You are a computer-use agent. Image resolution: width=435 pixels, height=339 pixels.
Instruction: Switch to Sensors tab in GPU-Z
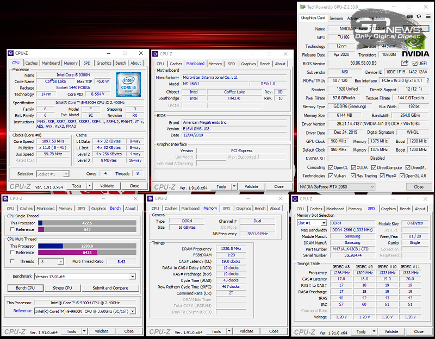pyautogui.click(x=336, y=18)
